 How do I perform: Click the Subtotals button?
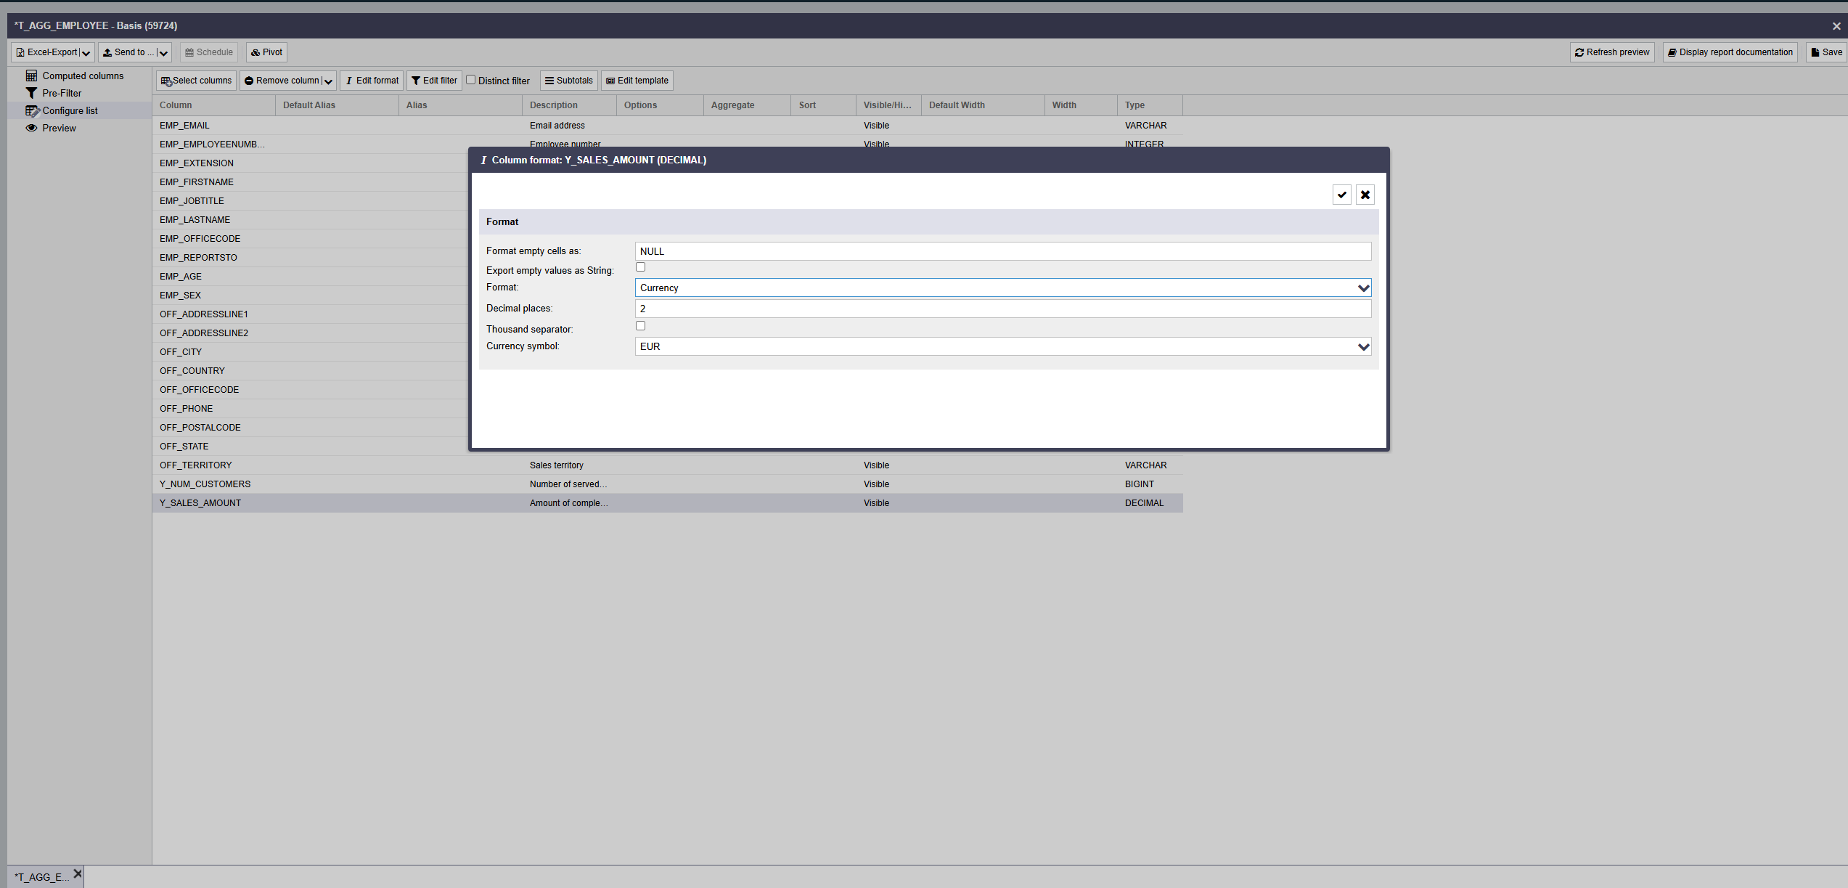click(568, 81)
